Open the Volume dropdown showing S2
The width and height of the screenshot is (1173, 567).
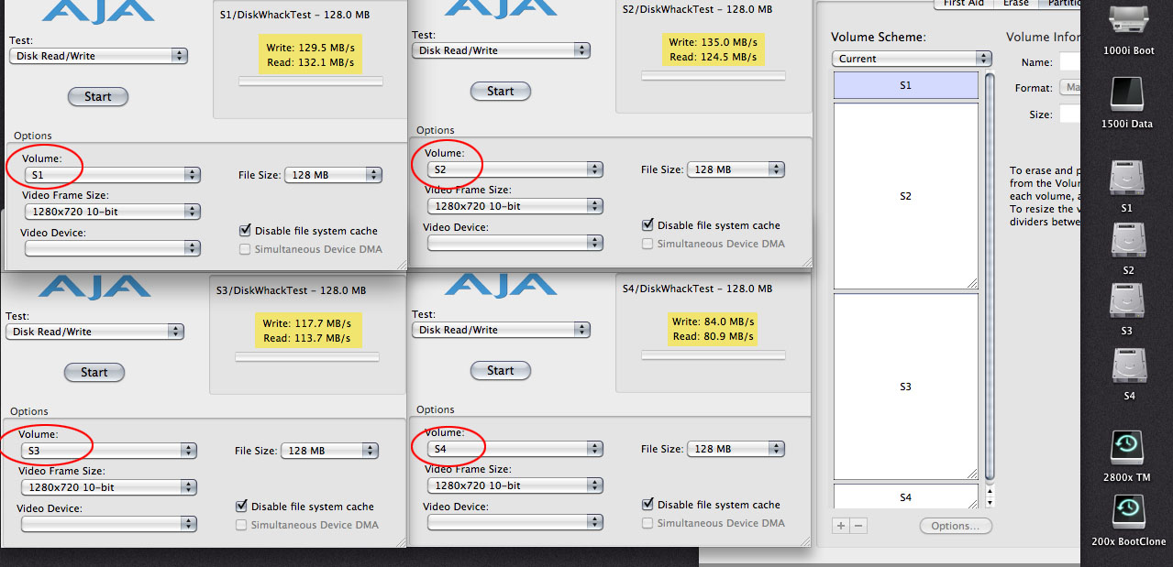point(515,169)
